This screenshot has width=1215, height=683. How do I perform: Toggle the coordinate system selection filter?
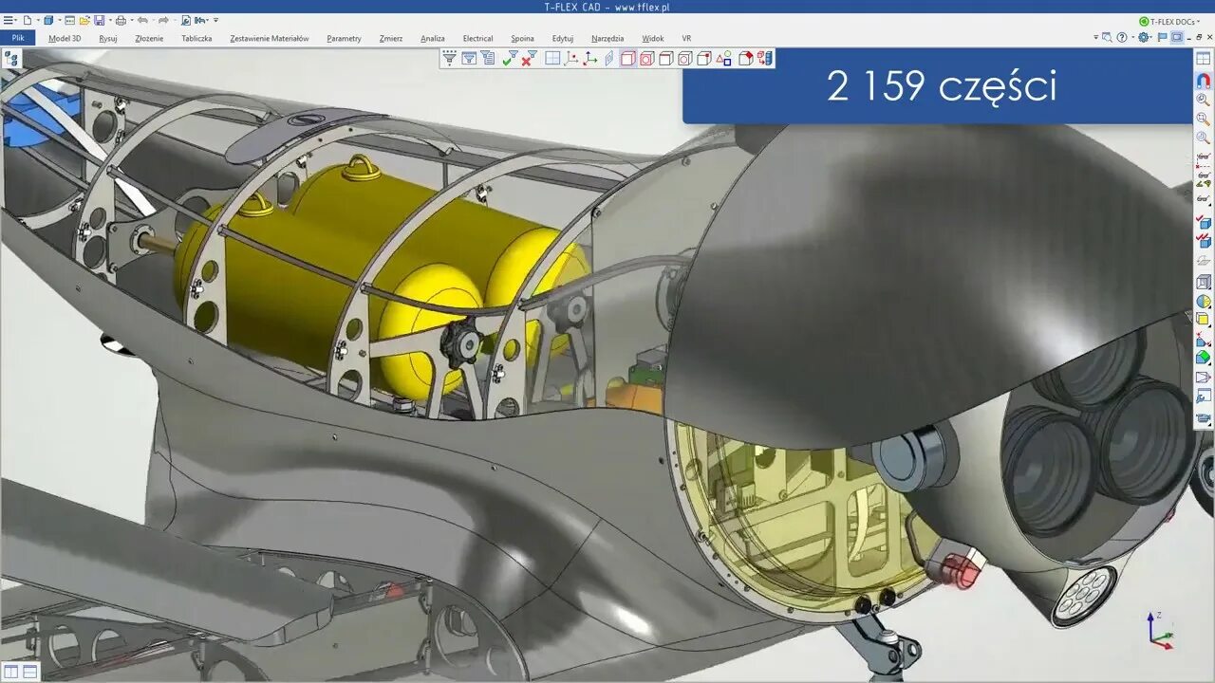(589, 59)
